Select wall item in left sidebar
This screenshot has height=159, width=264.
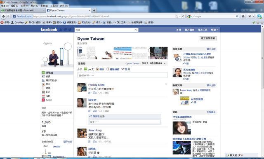57,72
